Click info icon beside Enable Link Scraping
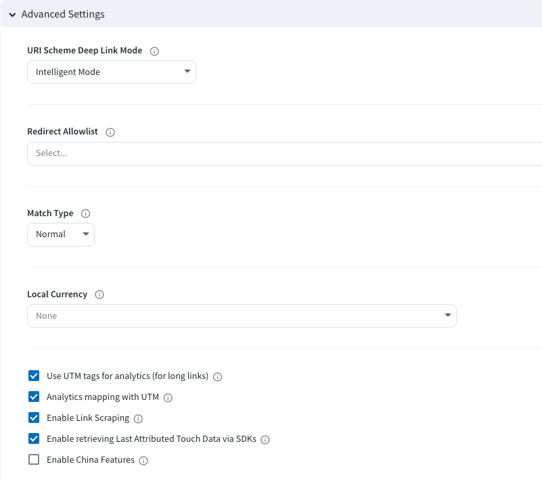The width and height of the screenshot is (542, 481). [x=138, y=419]
